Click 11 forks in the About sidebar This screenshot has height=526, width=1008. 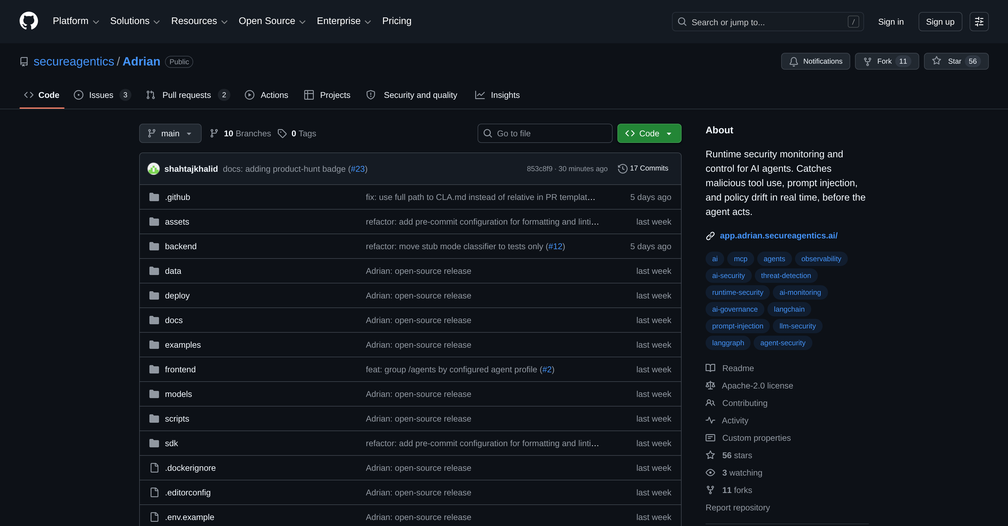click(737, 490)
